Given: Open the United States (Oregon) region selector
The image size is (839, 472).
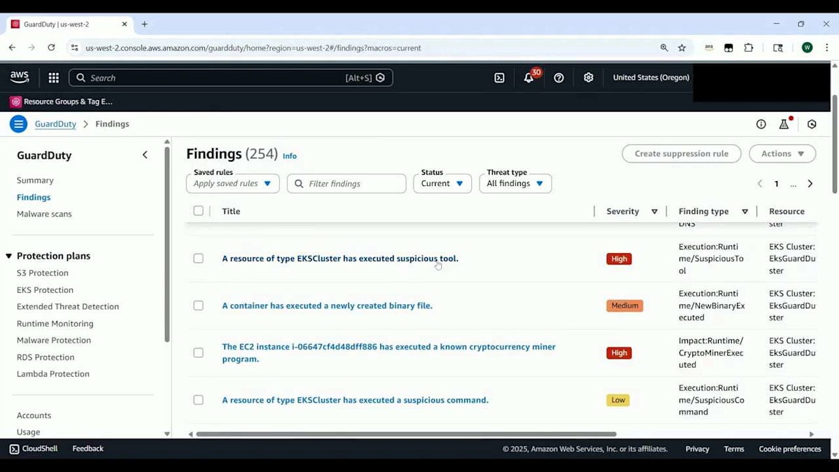Looking at the screenshot, I should [651, 78].
